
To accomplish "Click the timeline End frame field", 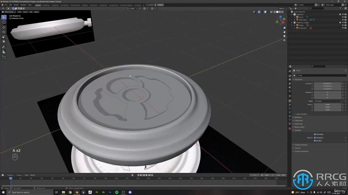I will tap(281, 175).
